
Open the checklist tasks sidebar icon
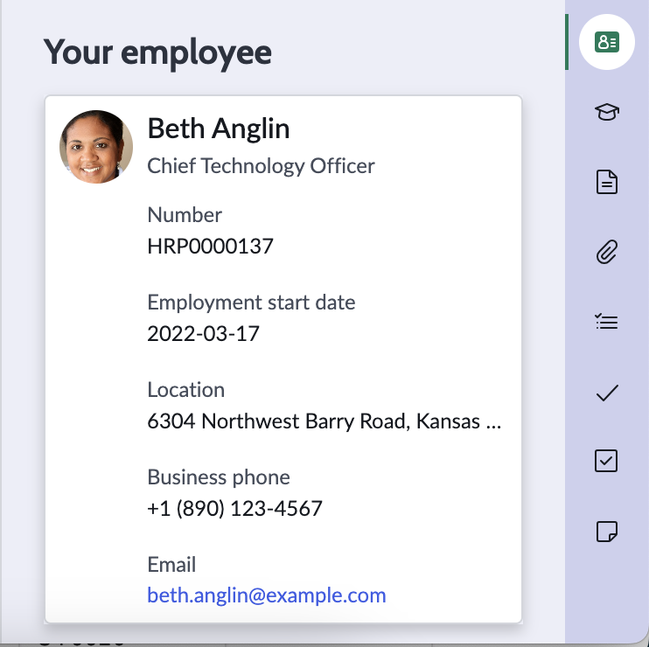click(x=607, y=322)
